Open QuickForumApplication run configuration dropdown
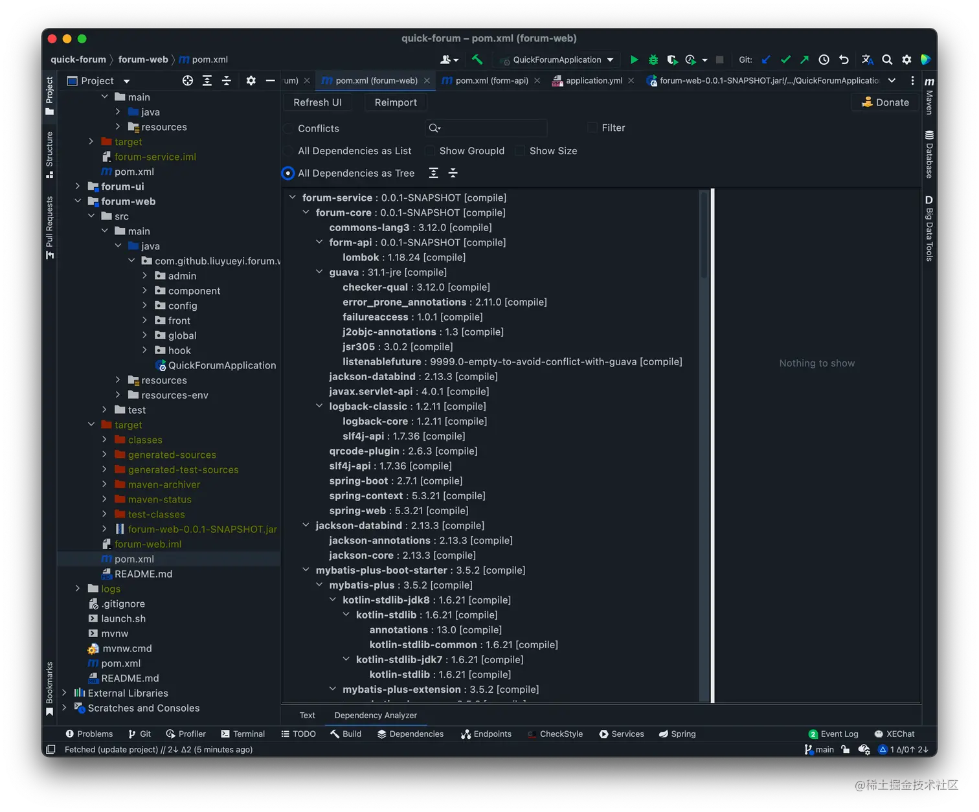 [x=557, y=60]
